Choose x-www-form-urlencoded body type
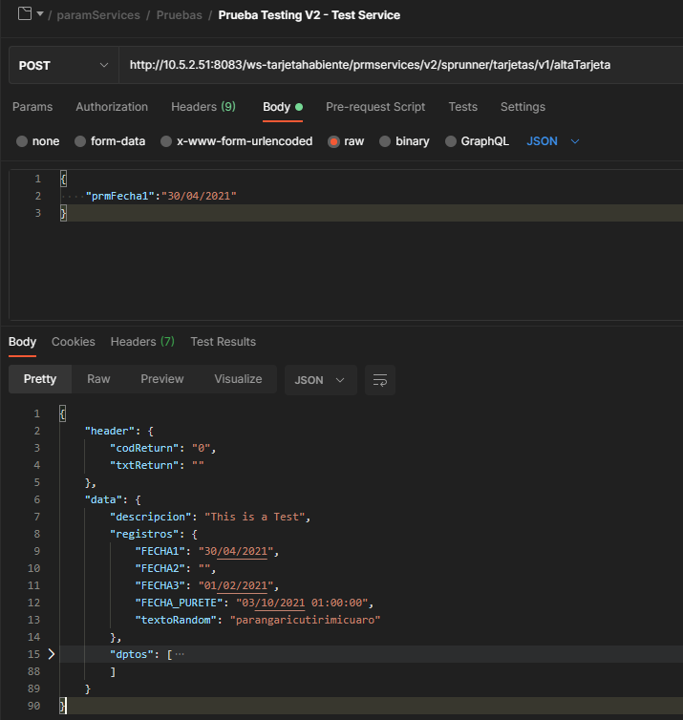This screenshot has width=683, height=720. click(166, 141)
